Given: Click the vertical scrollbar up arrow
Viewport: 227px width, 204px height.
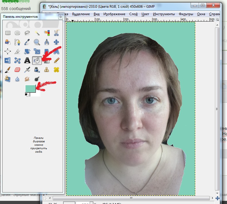Looking at the screenshot, I should (217, 25).
